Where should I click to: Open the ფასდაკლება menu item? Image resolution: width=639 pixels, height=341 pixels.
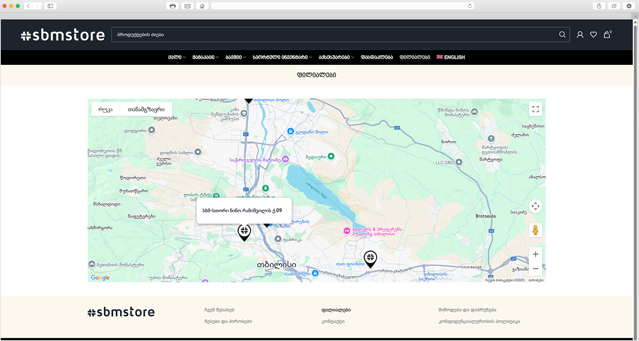[377, 57]
